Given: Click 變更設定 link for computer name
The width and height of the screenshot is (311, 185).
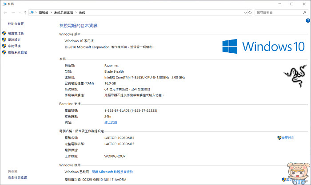Looking at the screenshot, I should click(288, 138).
